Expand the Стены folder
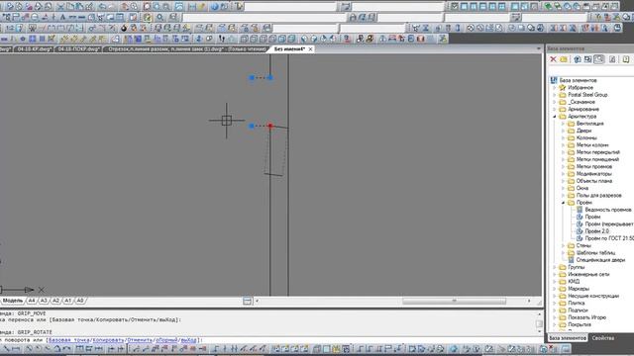This screenshot has width=634, height=356. pyautogui.click(x=563, y=245)
